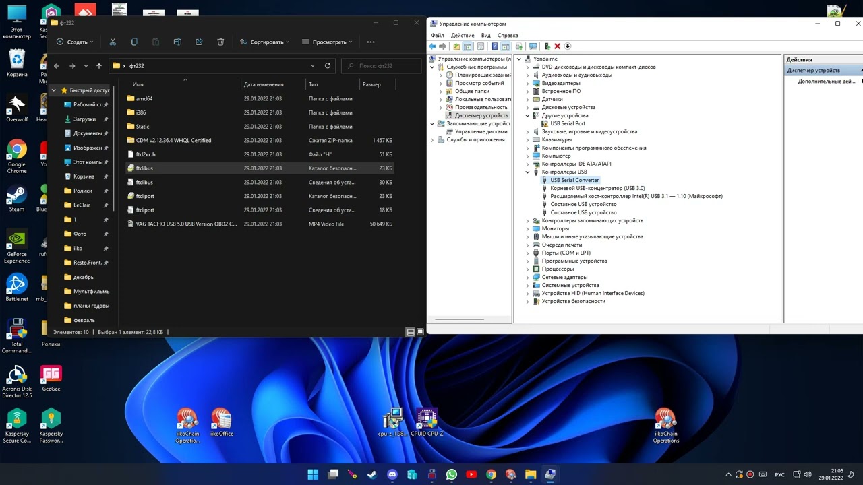Switch Explorer to large thumbnails view icon

[x=420, y=332]
